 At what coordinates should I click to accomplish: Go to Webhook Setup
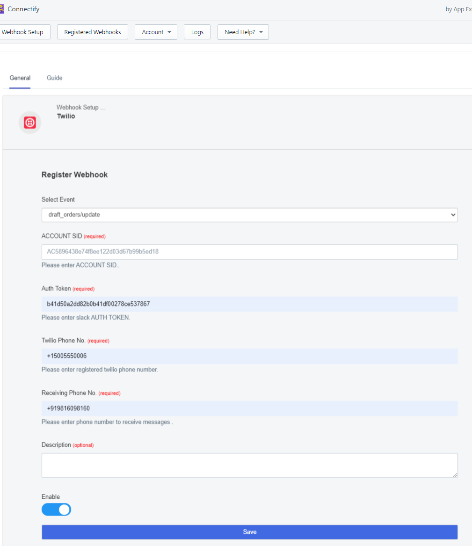[24, 32]
